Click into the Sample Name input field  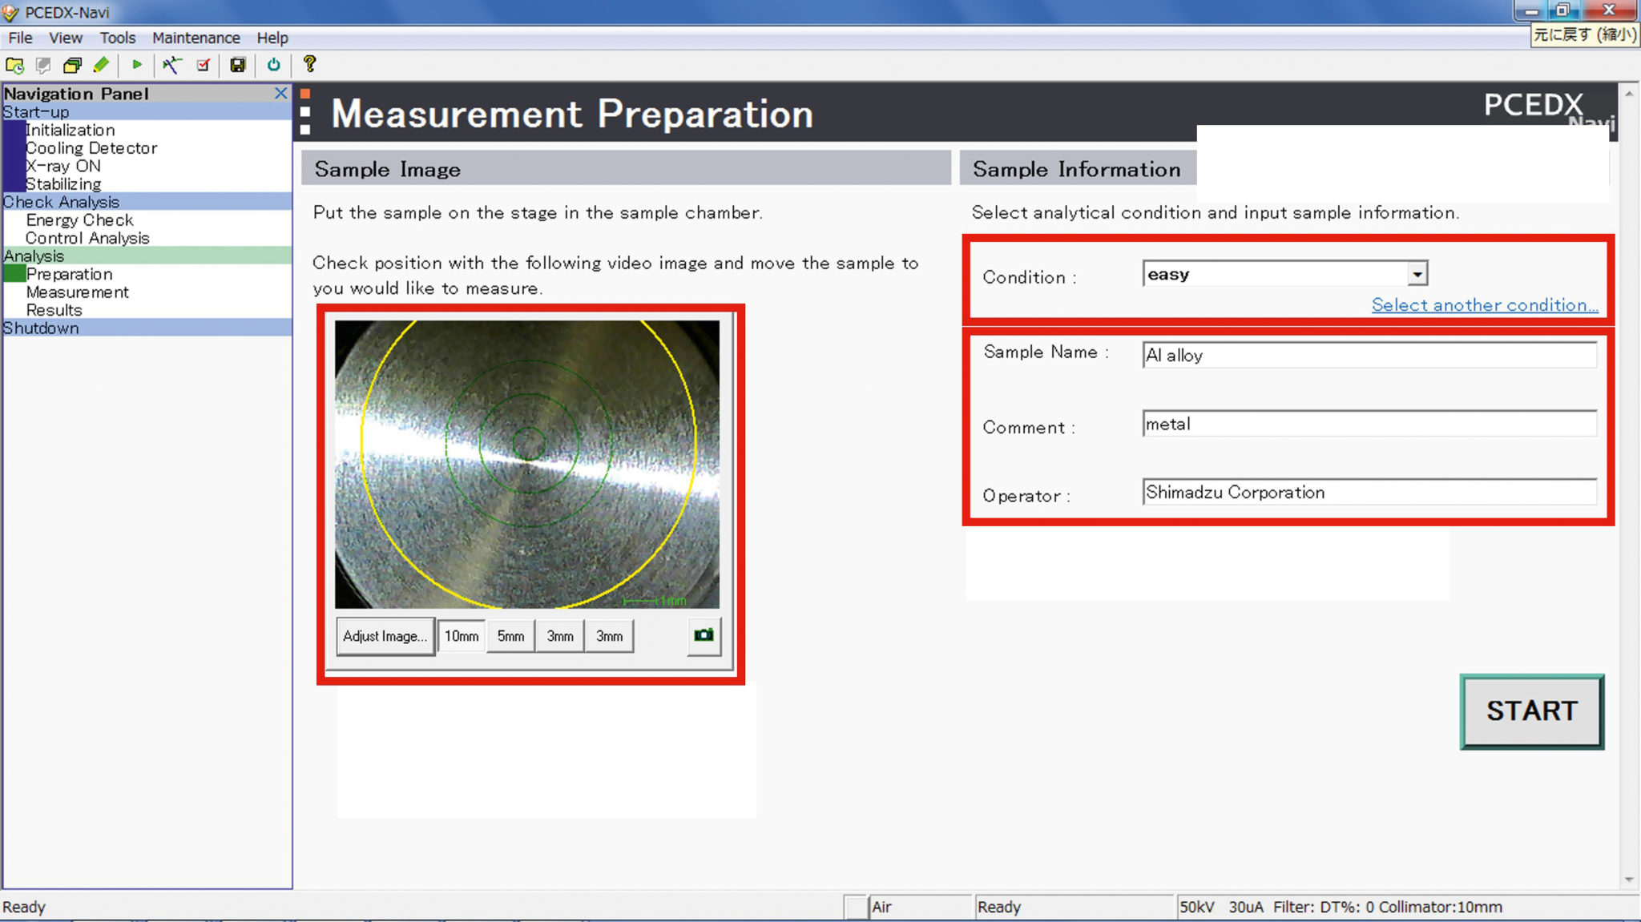(x=1369, y=355)
